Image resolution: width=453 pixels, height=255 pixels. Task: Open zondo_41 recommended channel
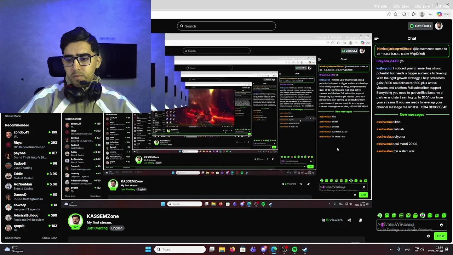[x=31, y=134]
